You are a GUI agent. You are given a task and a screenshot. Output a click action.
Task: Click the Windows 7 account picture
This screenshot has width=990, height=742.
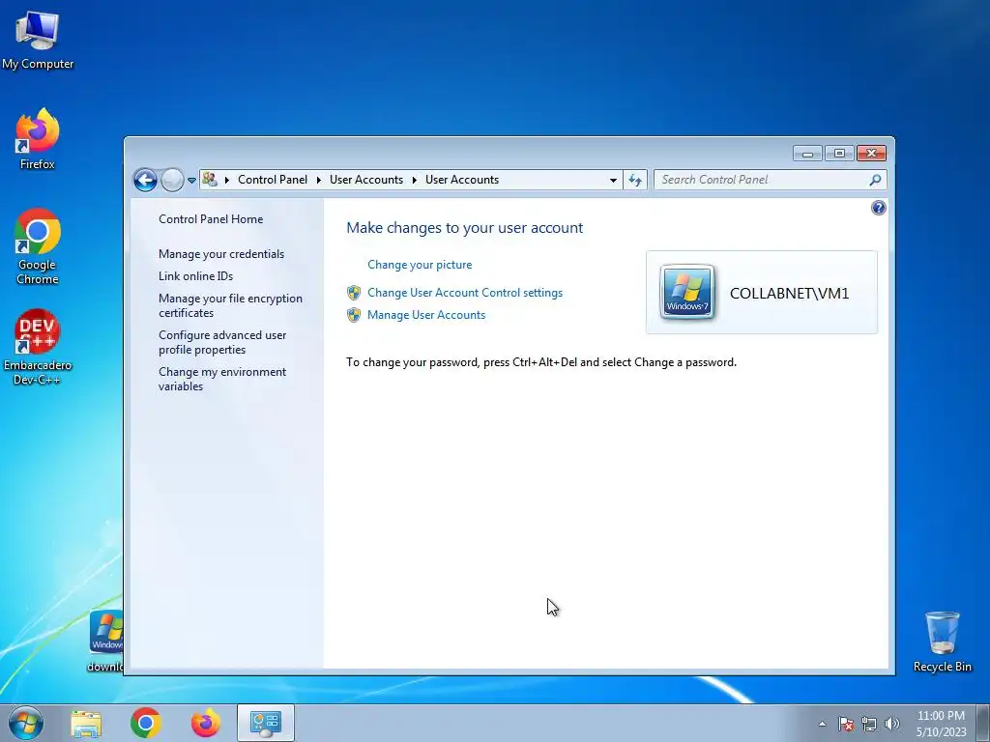[x=687, y=292]
